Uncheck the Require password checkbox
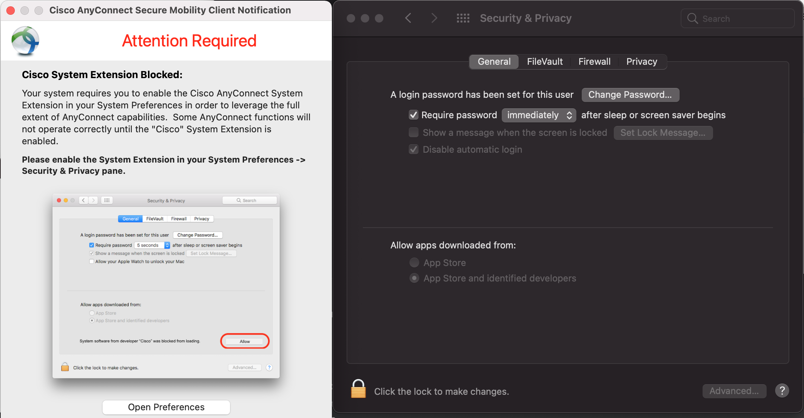804x418 pixels. [413, 115]
